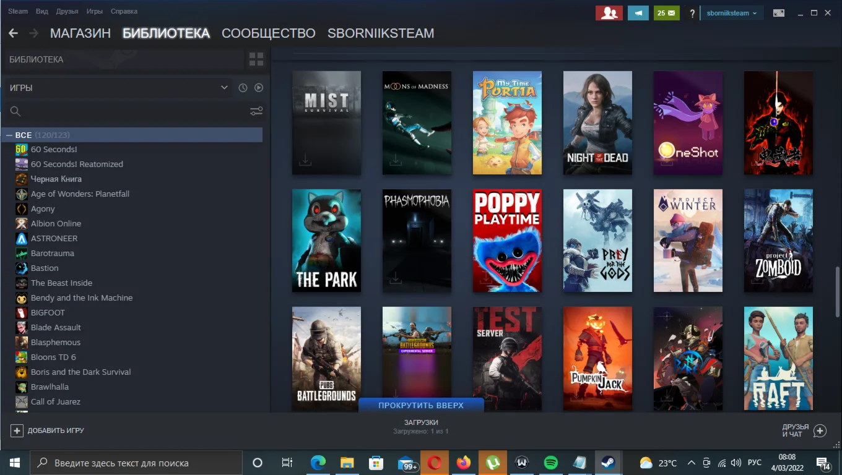Open Spotify from taskbar

point(550,463)
